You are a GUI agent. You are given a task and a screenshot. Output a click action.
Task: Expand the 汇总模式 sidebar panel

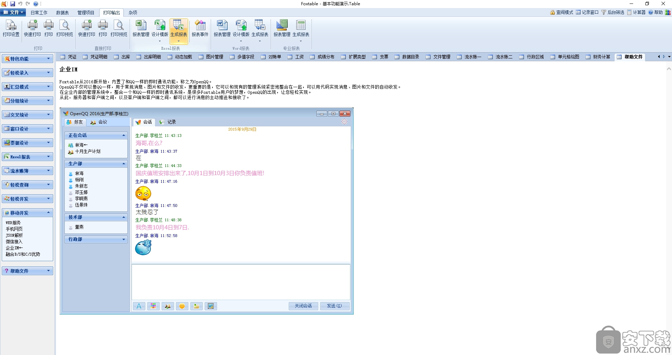(27, 87)
